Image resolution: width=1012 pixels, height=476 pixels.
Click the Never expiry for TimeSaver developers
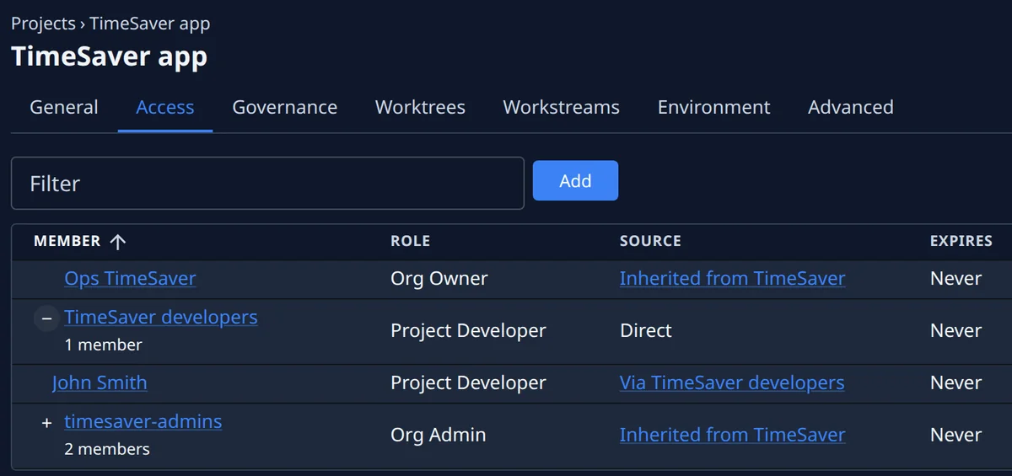pos(955,330)
